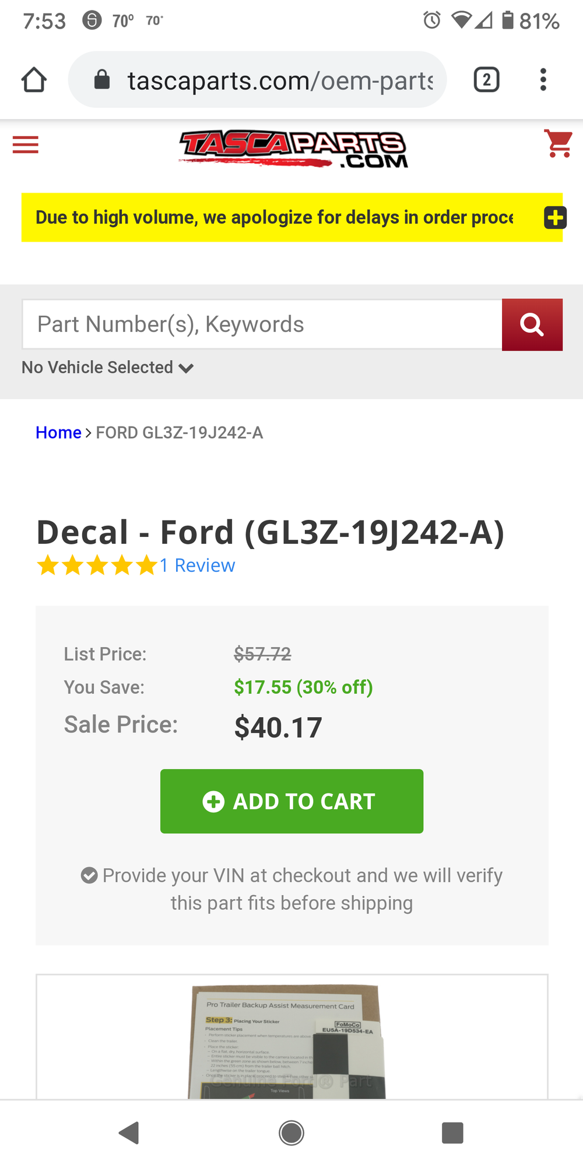Expand the Home breadcrumb chevron

tap(88, 433)
